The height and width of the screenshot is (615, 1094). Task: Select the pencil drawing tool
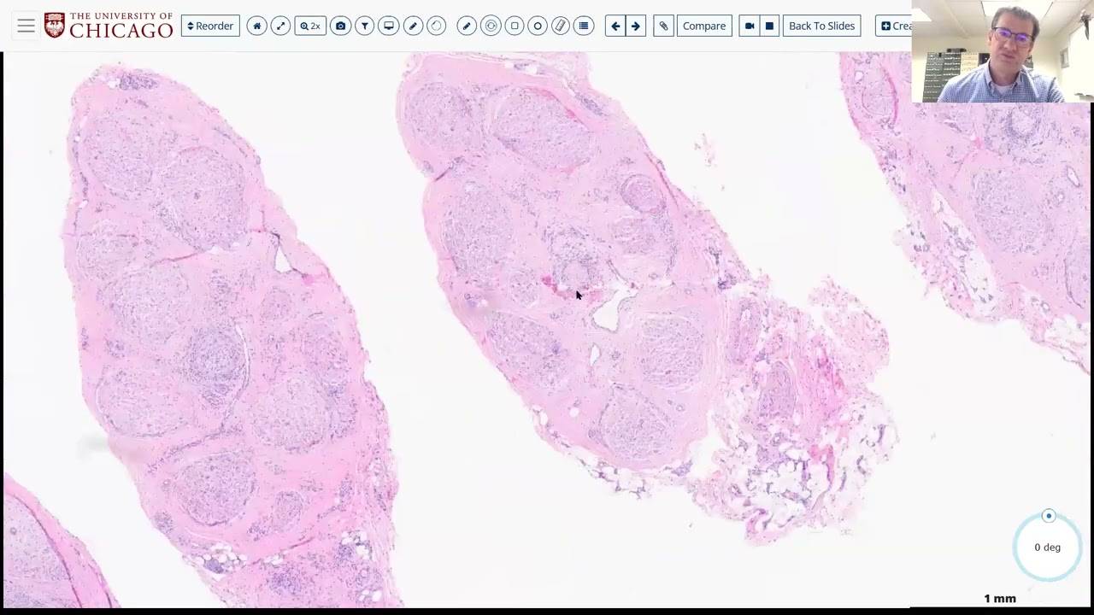467,26
